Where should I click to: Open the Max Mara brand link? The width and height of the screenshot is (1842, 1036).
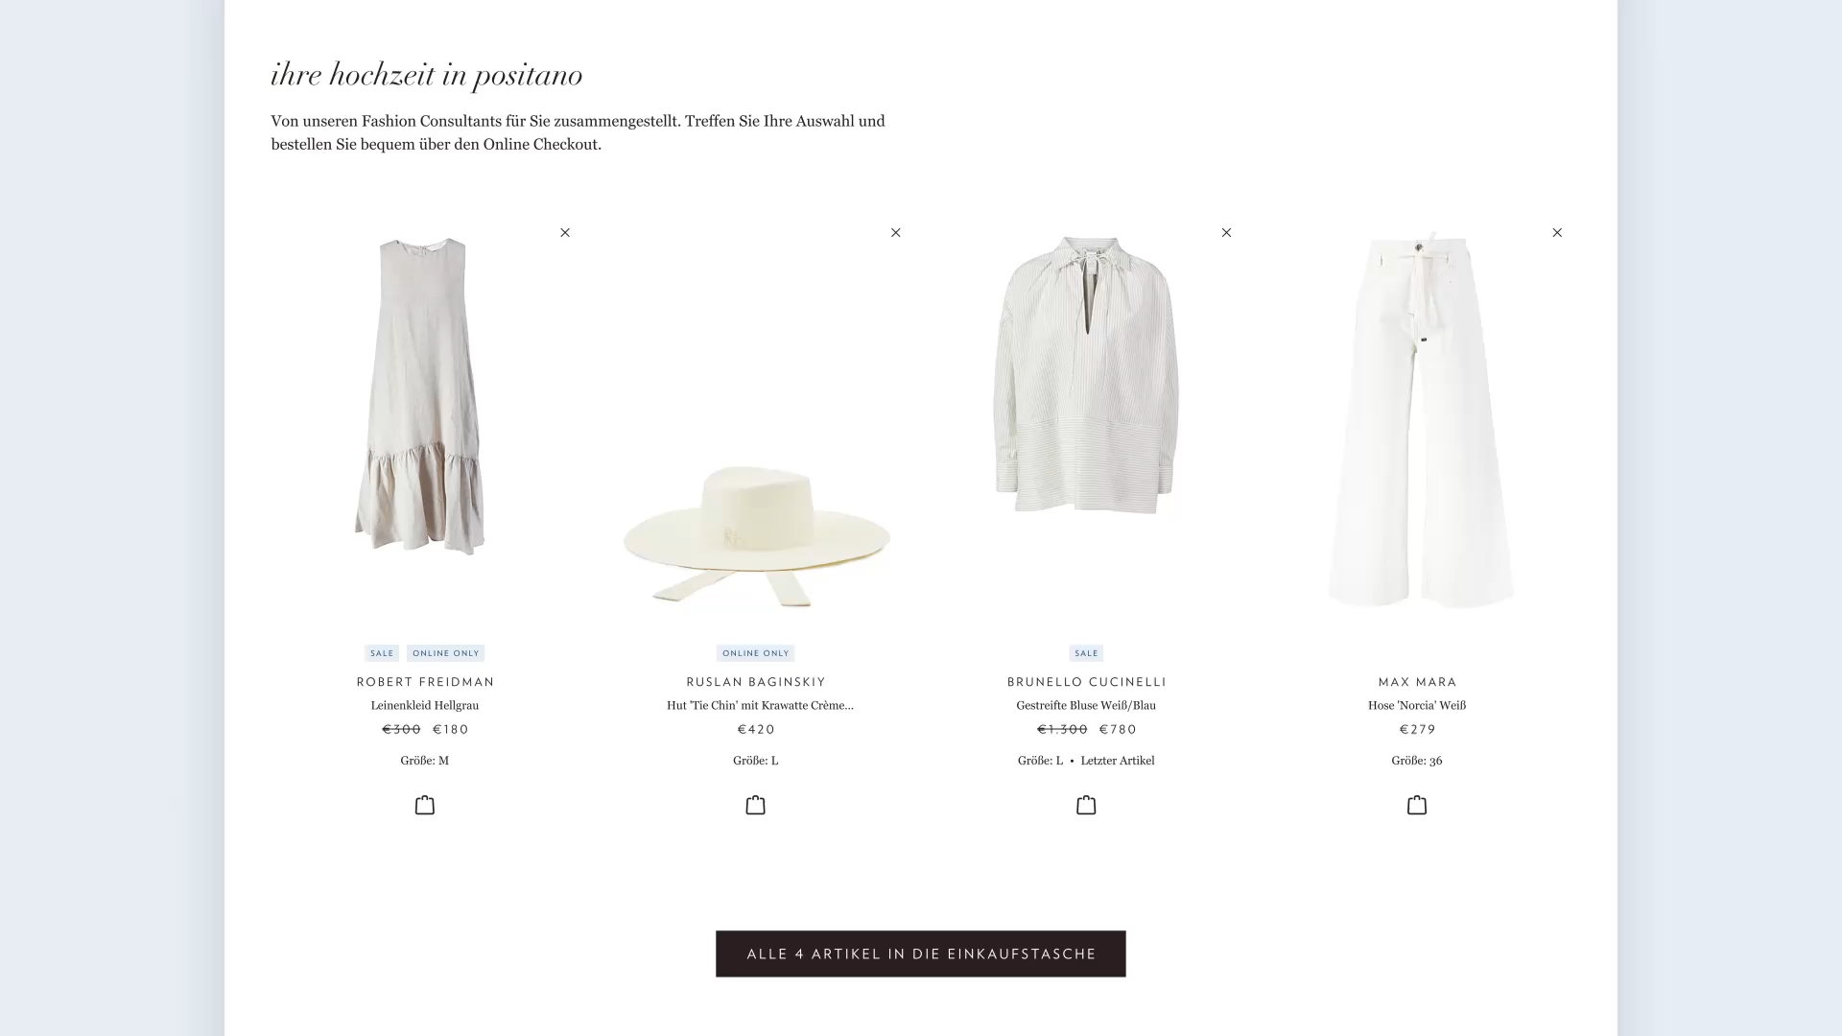click(x=1417, y=682)
